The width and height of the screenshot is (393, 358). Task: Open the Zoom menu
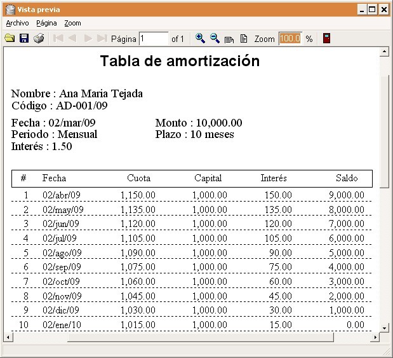click(72, 23)
